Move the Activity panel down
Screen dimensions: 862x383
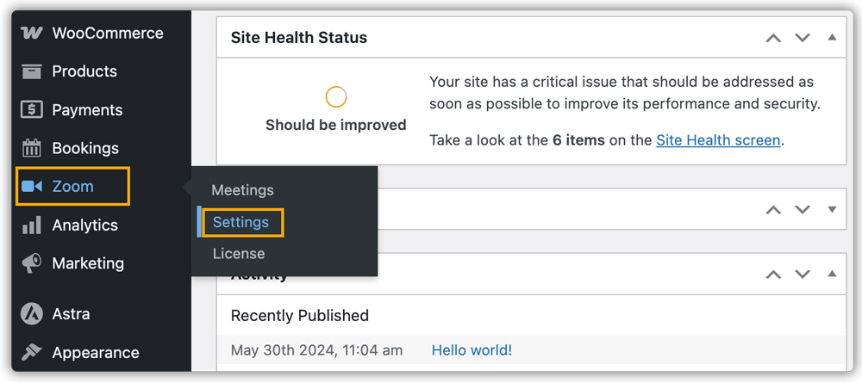click(803, 274)
